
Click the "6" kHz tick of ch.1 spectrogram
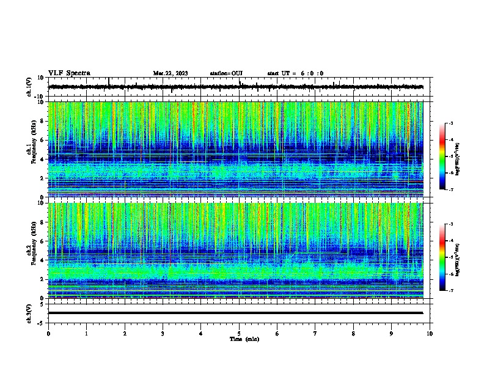(43, 140)
